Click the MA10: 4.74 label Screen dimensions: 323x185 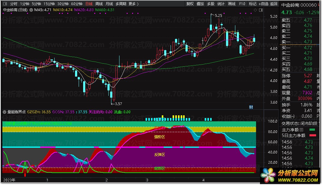[63, 10]
